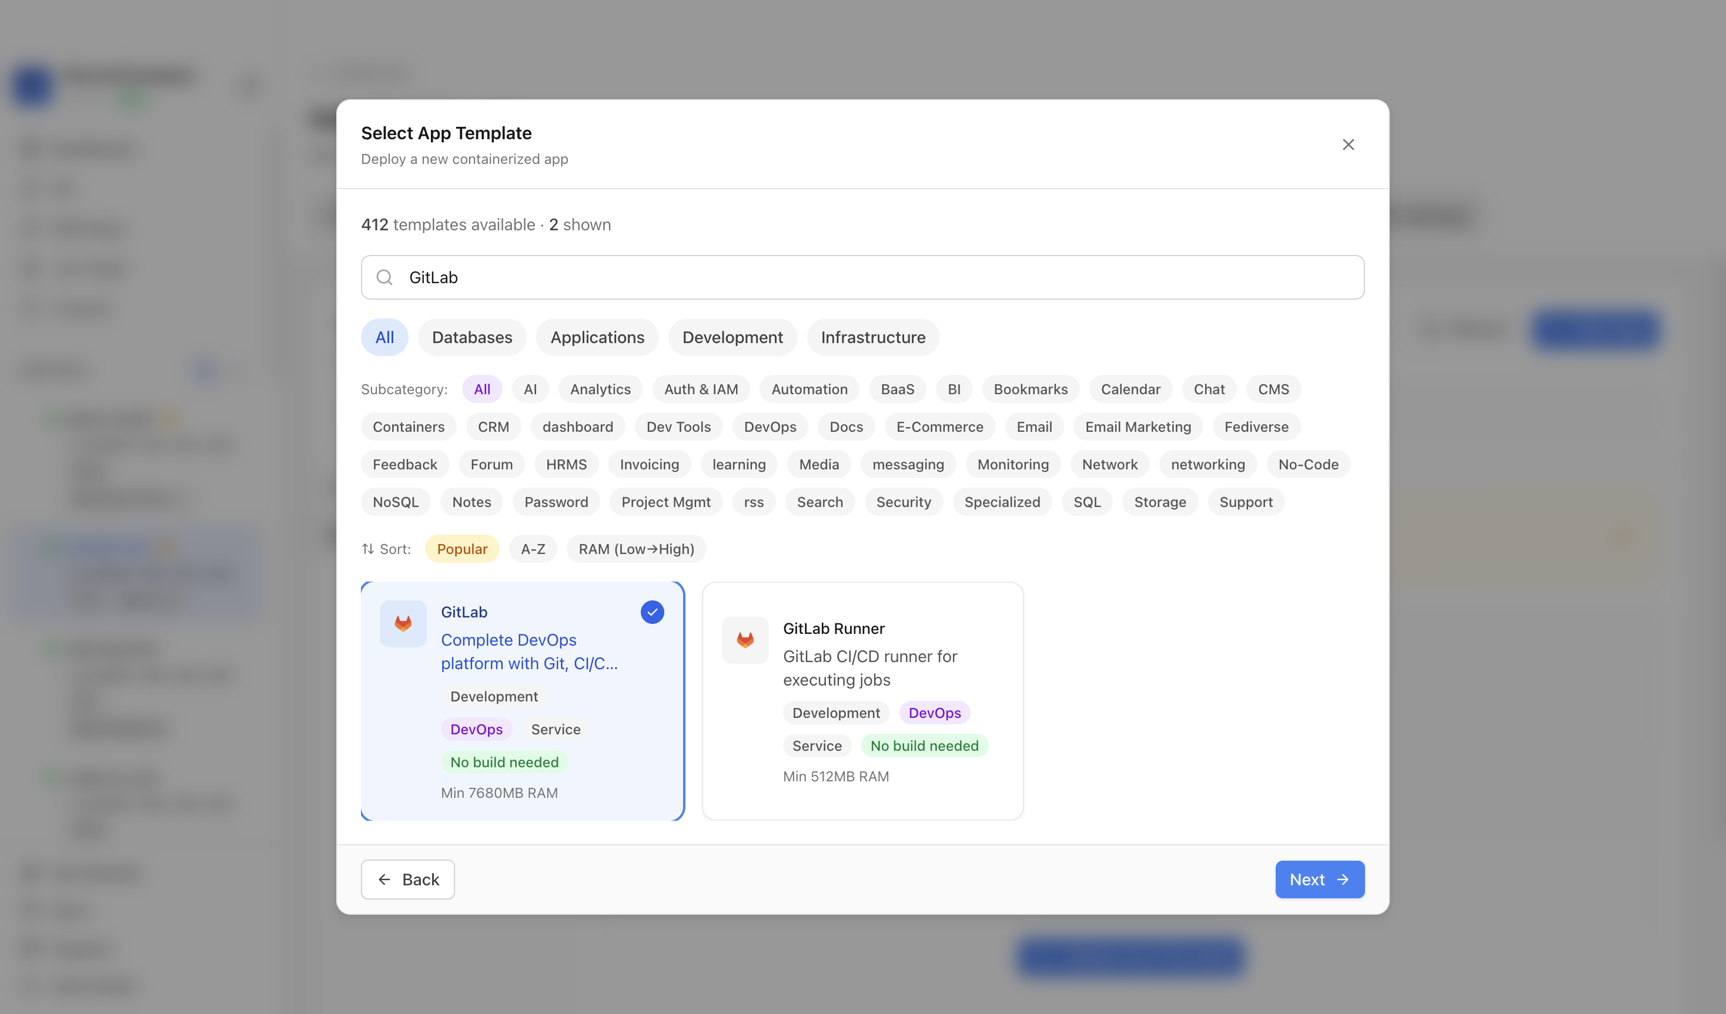Image resolution: width=1726 pixels, height=1014 pixels.
Task: Filter by Dev Tools subcategory
Action: [x=678, y=427]
